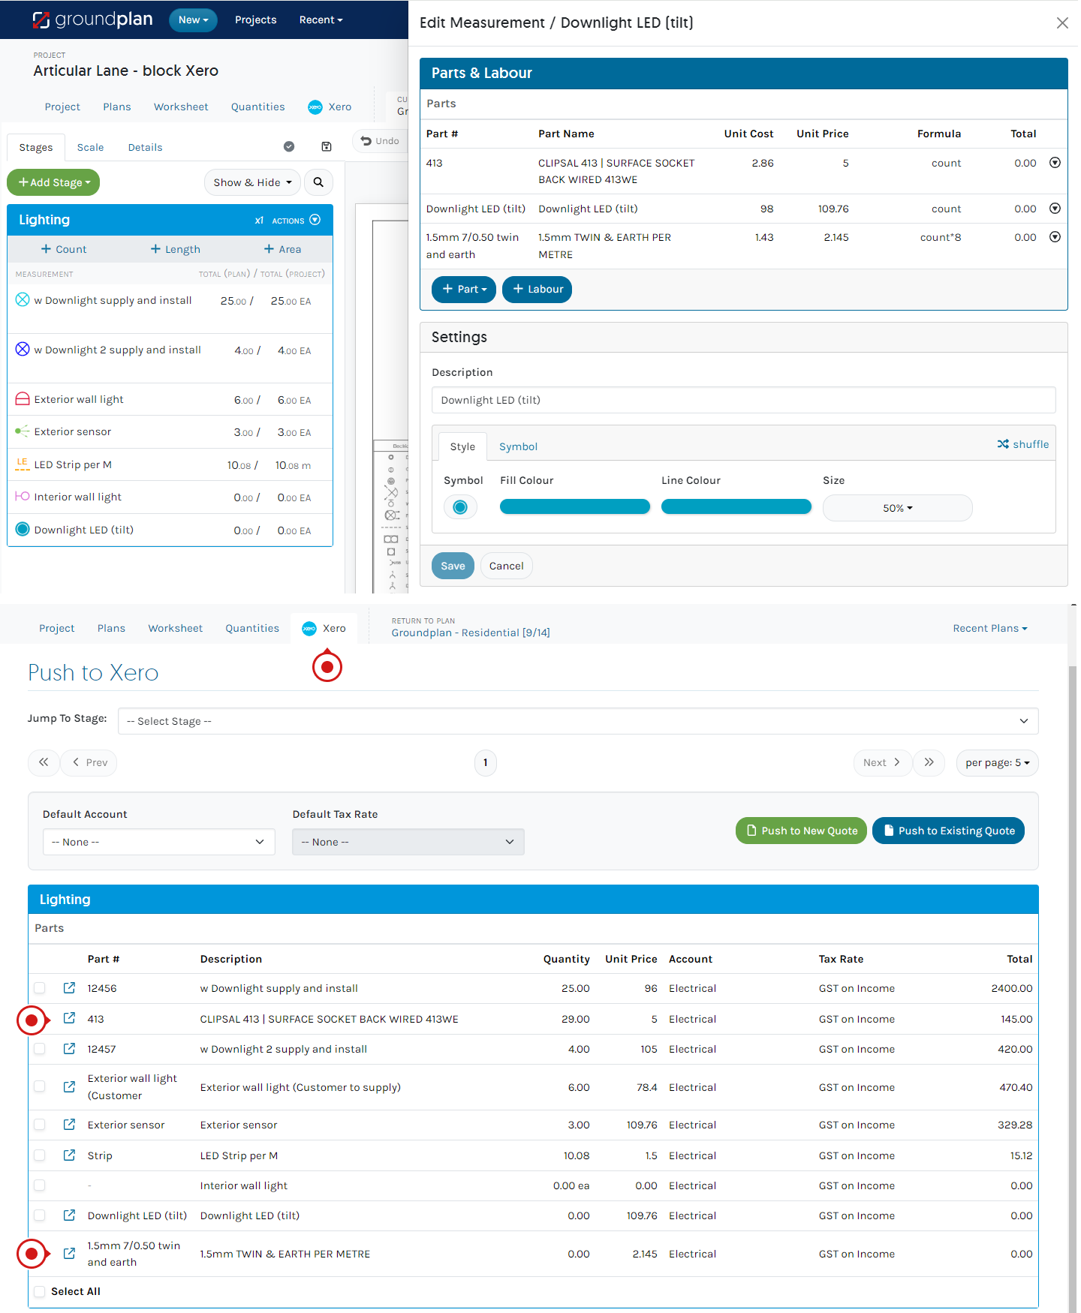Image resolution: width=1081 pixels, height=1313 pixels.
Task: Open the New dropdown in top bar
Action: (193, 20)
